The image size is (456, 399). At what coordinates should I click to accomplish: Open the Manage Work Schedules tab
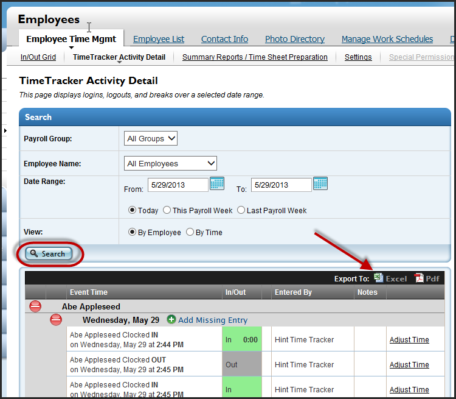387,39
